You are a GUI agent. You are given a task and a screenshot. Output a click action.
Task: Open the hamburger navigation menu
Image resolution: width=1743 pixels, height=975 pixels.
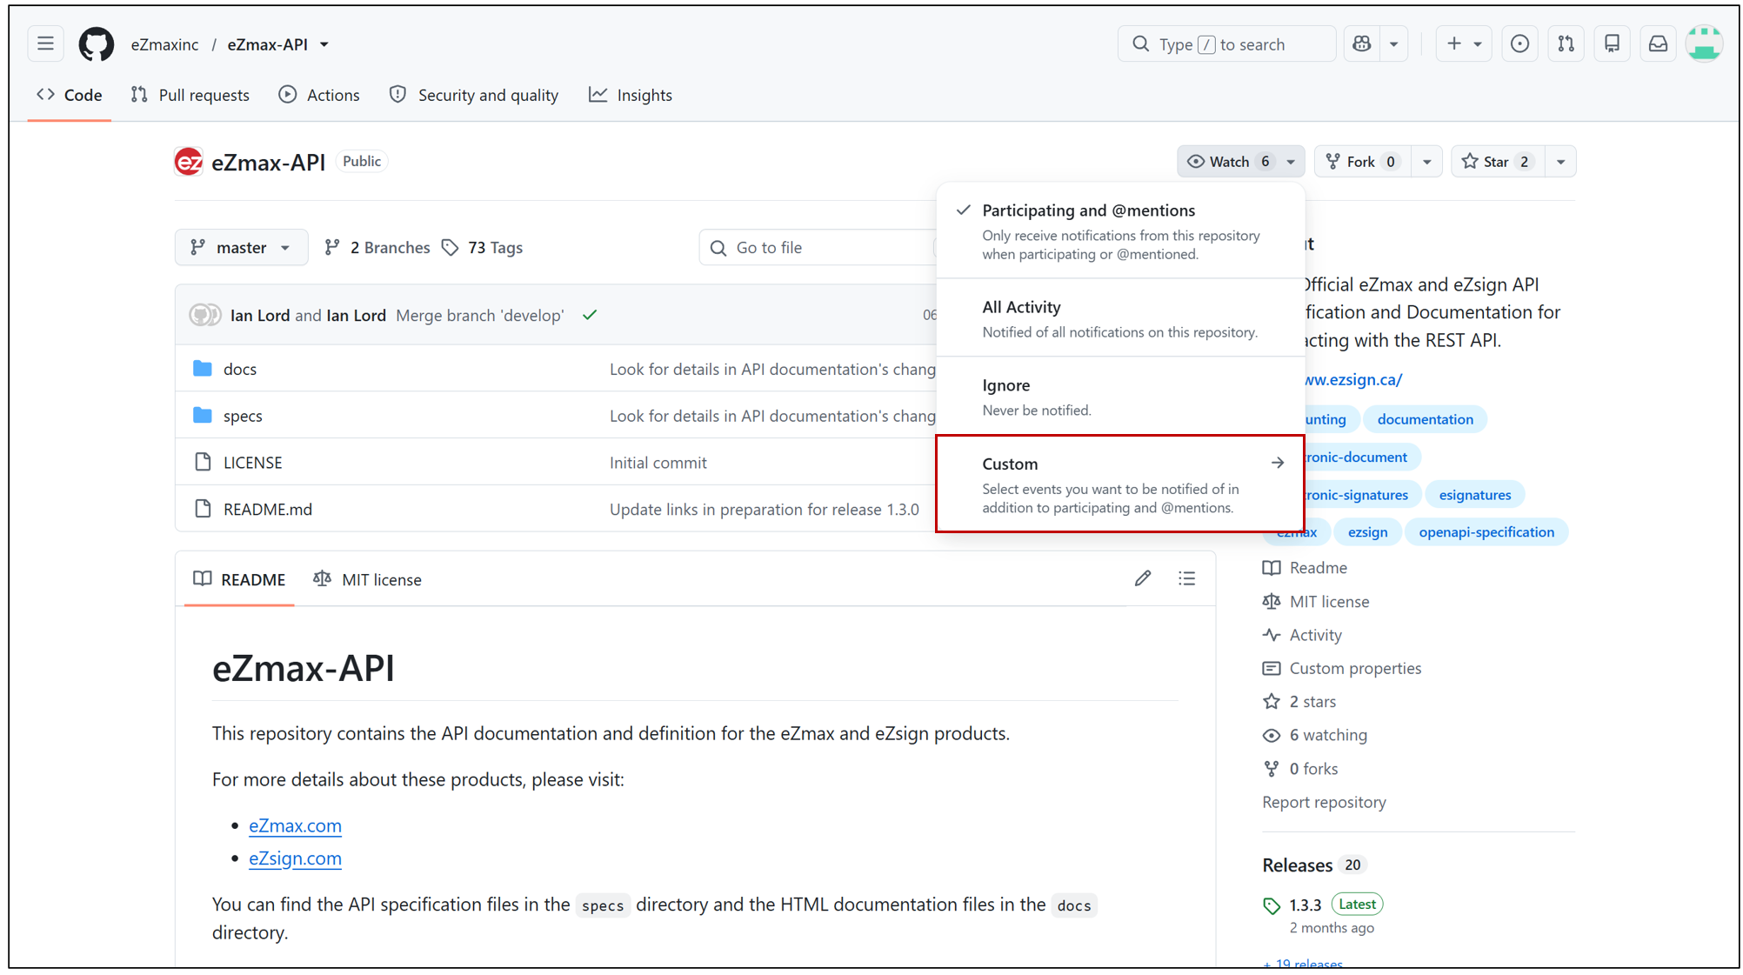pyautogui.click(x=46, y=43)
